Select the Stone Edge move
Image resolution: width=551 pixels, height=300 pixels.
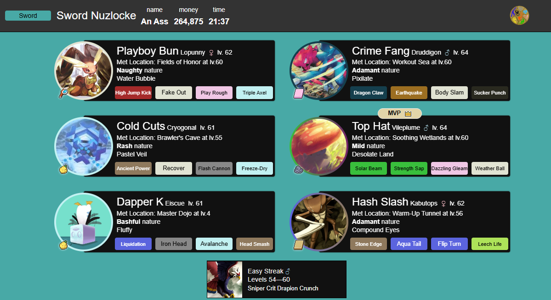369,244
